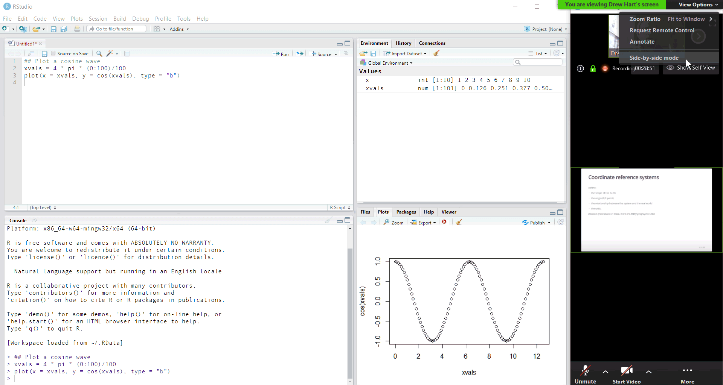Start Video in the Zoom controls
Viewport: 723px width, 385px height.
pyautogui.click(x=626, y=374)
